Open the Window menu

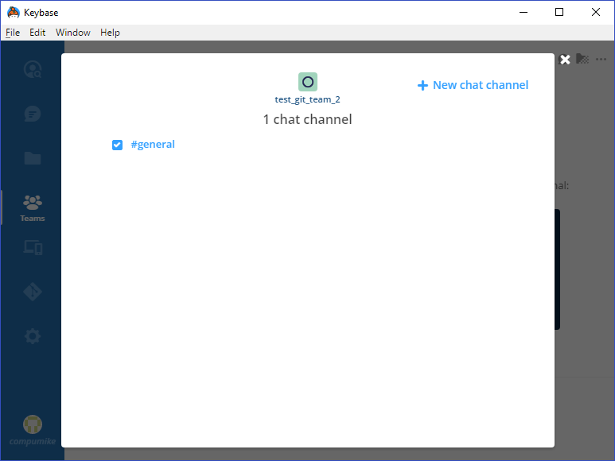[73, 33]
